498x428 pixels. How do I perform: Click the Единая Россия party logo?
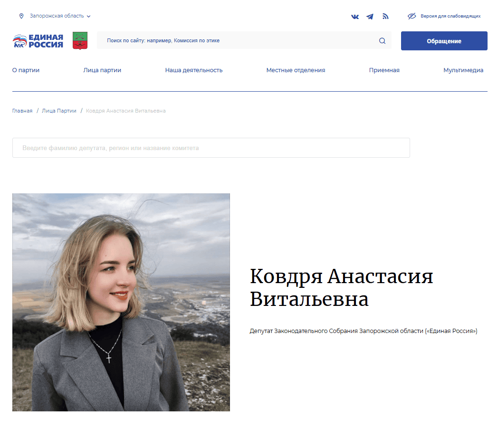(x=38, y=41)
